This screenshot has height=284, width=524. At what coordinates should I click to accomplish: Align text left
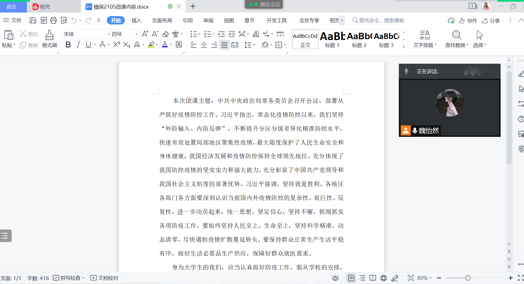point(194,45)
